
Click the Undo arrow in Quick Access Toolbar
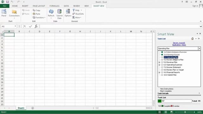click(x=12, y=2)
